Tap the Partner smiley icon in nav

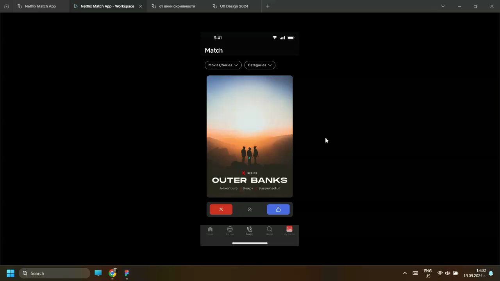230,231
